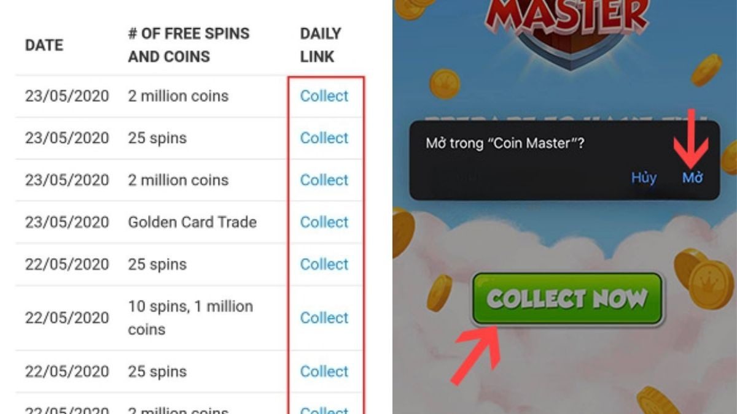The height and width of the screenshot is (414, 737).
Task: Click Collect for first 22/05/2020 25 spins
Action: [324, 264]
